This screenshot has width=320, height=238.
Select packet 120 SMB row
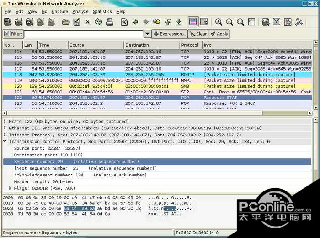tap(157, 86)
